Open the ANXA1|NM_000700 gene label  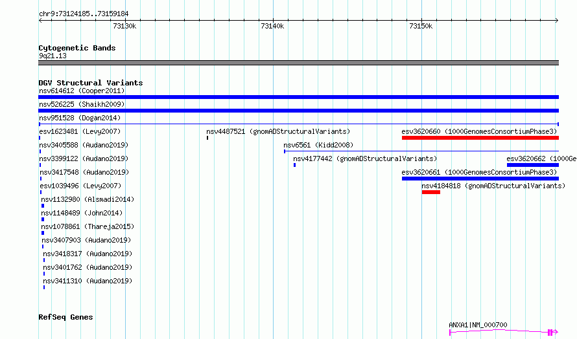pos(478,325)
